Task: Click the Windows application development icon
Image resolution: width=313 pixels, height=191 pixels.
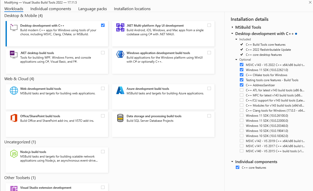Action: click(x=120, y=55)
